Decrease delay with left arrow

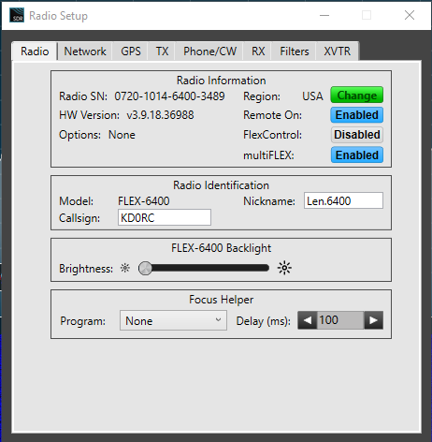[x=308, y=320]
